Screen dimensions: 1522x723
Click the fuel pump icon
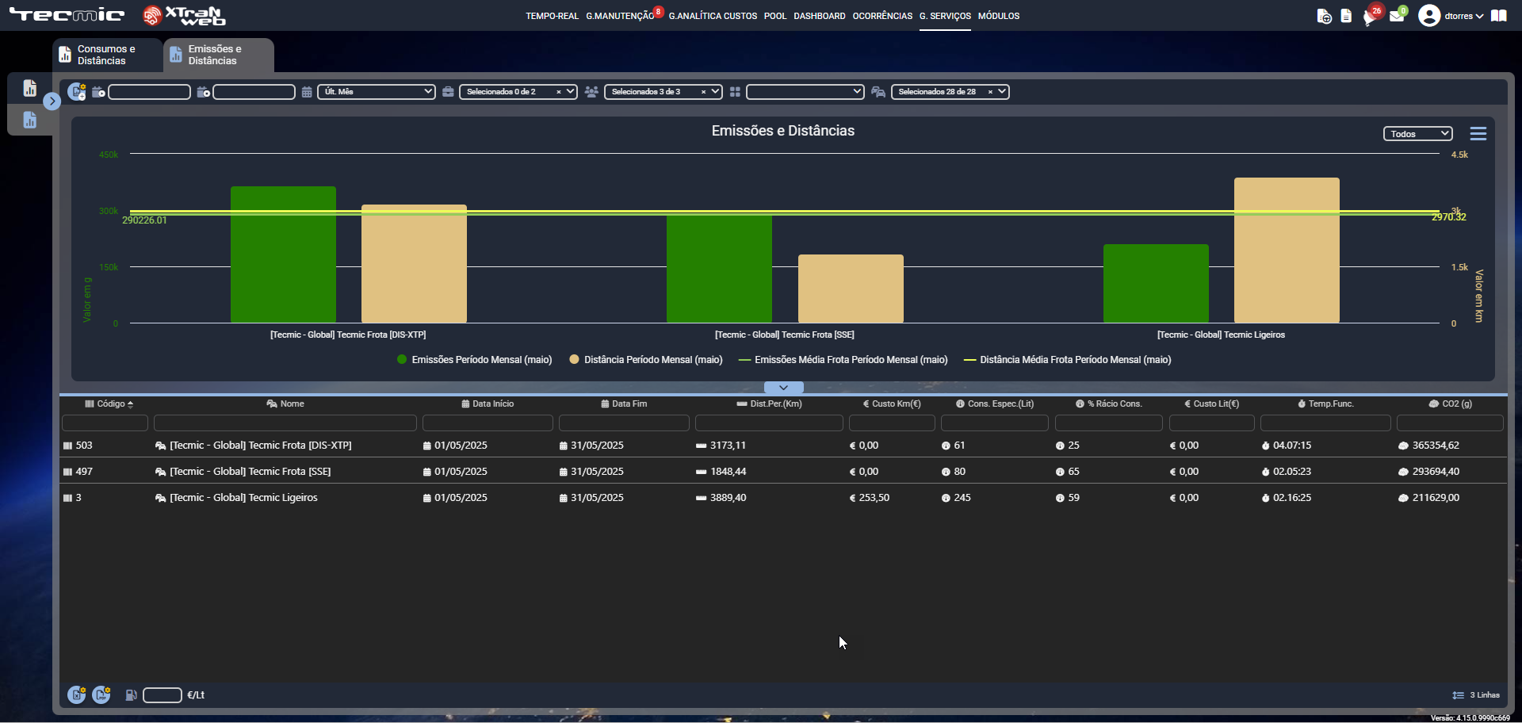[132, 695]
